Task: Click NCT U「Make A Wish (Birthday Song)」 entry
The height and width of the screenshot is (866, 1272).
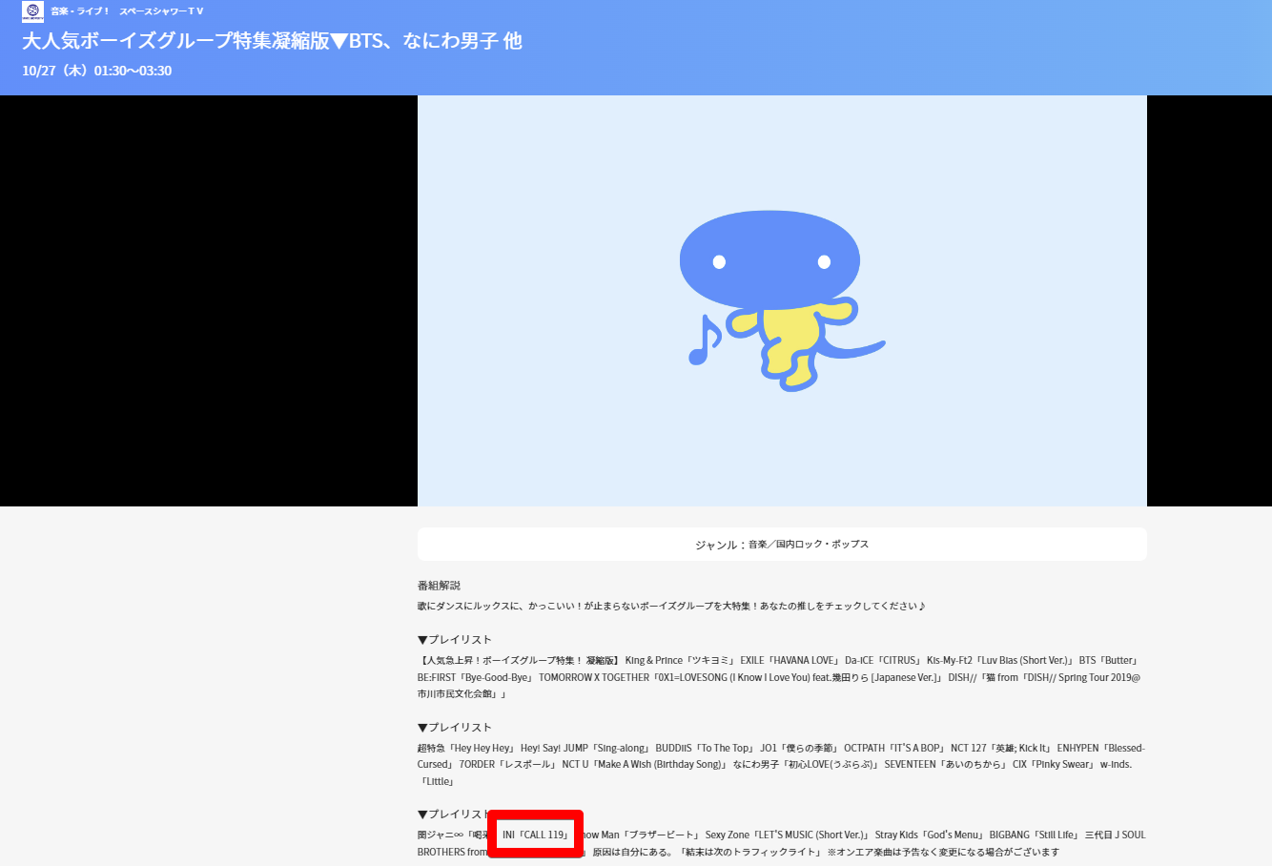Action: (645, 765)
